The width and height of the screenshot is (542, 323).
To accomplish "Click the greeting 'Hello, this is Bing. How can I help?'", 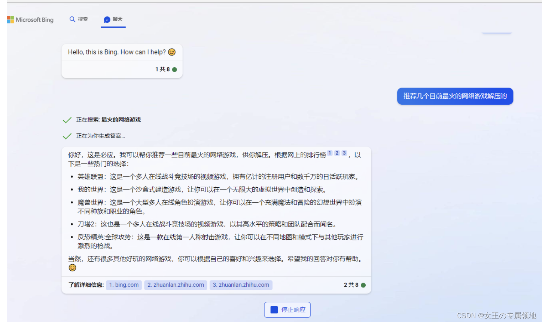I will pos(117,52).
